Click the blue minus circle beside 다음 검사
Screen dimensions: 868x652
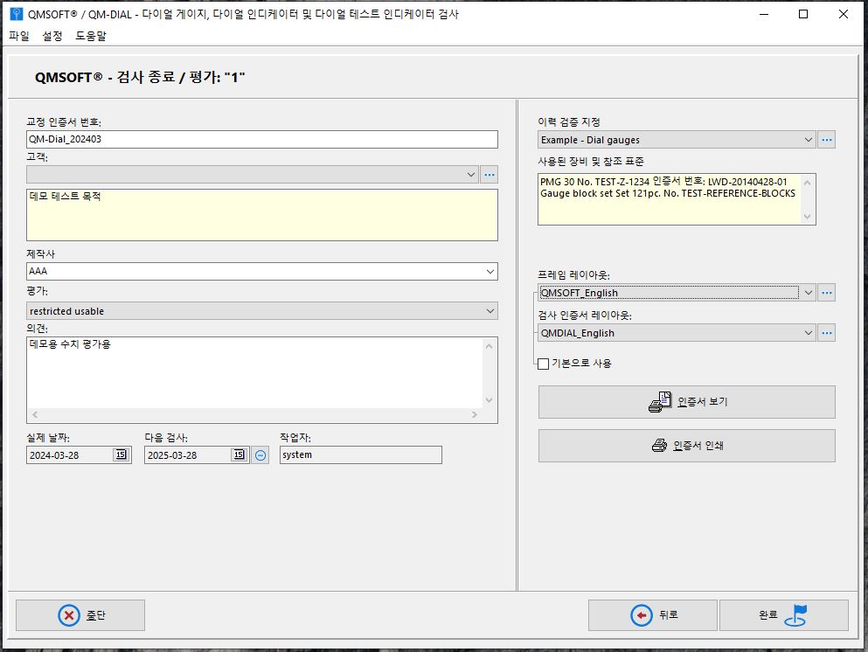[x=260, y=455]
